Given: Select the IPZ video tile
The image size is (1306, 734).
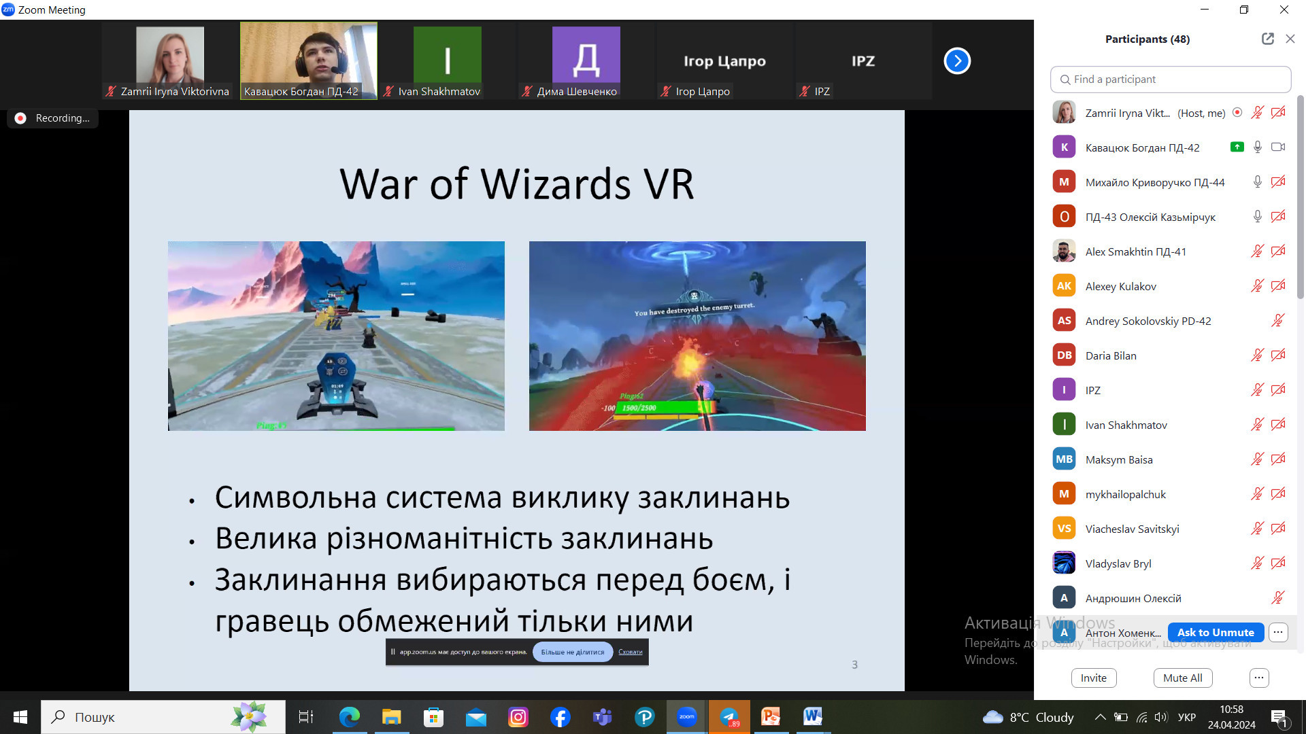Looking at the screenshot, I should coord(863,61).
